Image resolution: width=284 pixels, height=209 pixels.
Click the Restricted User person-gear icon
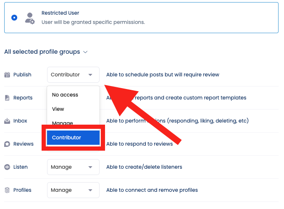pos(30,18)
